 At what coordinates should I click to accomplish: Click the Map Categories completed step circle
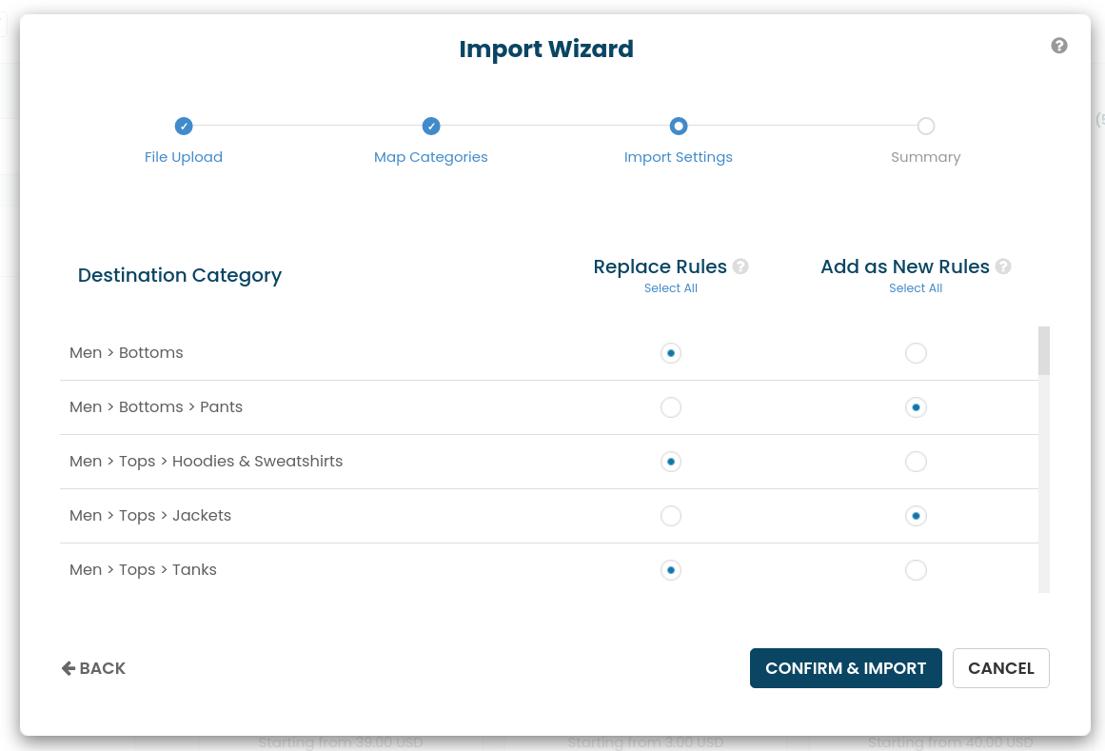[x=431, y=126]
